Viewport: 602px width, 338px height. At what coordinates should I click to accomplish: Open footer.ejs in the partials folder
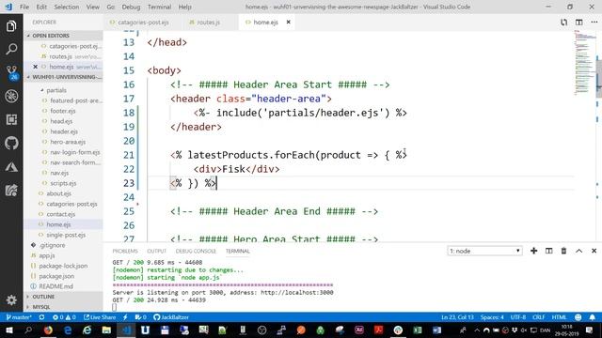click(63, 111)
